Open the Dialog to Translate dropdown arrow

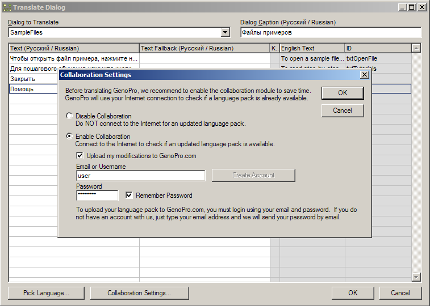(225, 32)
